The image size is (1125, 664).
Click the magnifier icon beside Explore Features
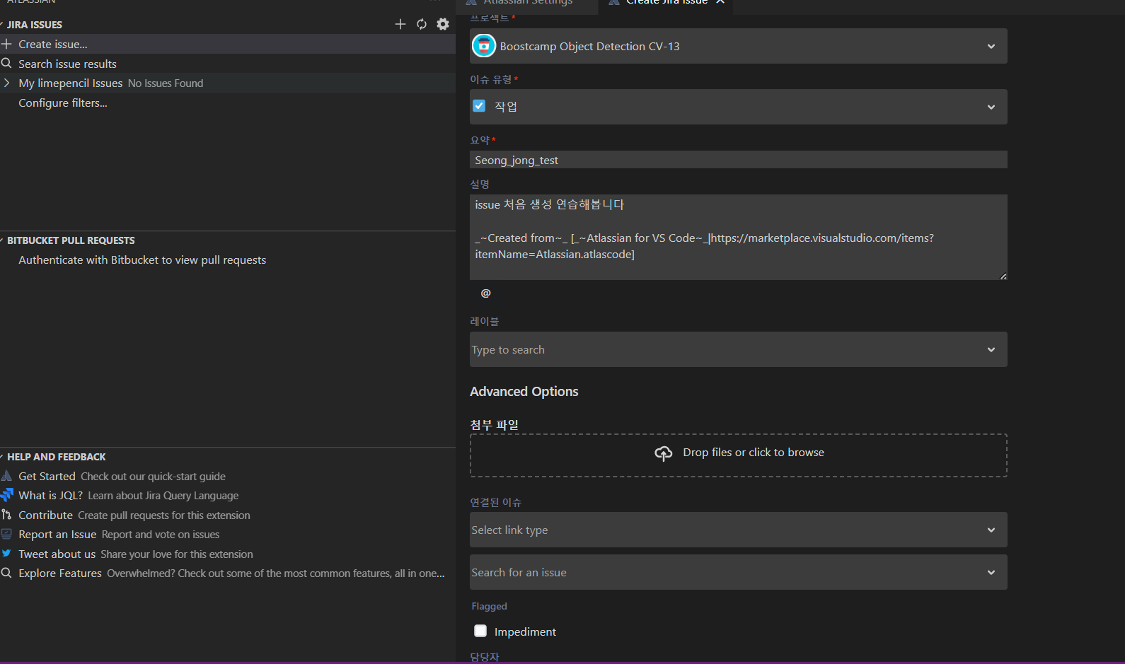[x=6, y=573]
